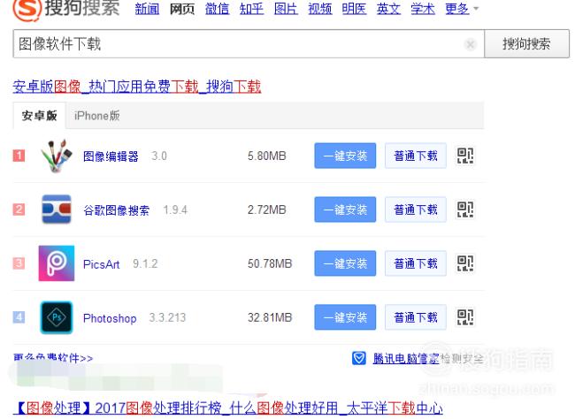Open the Photoshop app icon
Screen dimensions: 575x419
(57, 317)
